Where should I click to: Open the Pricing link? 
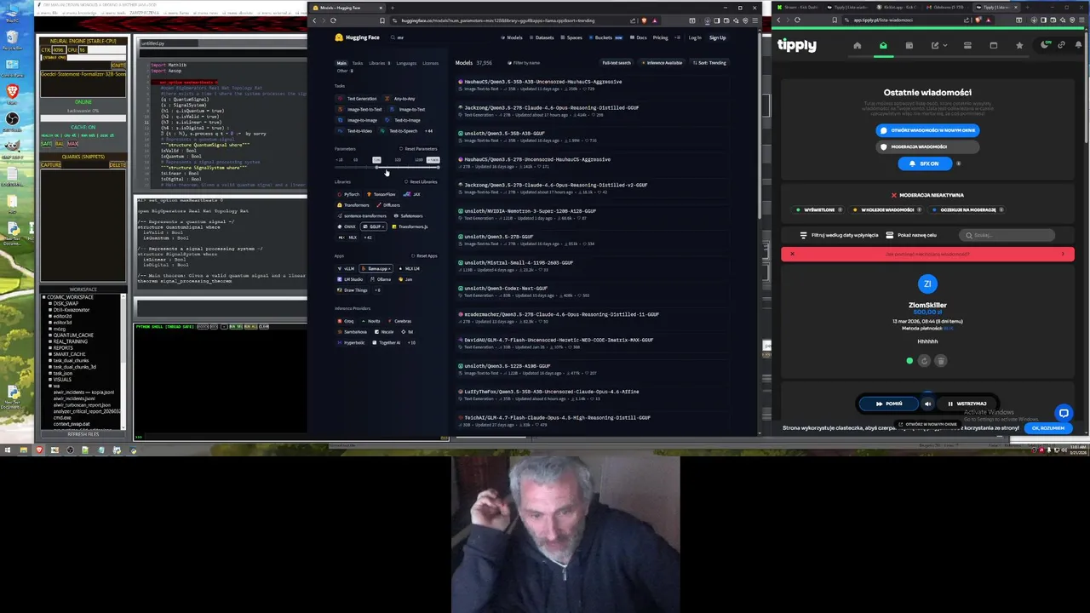(x=660, y=37)
